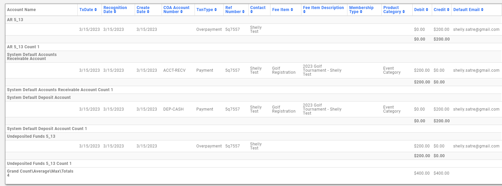Click the Fee Item Description column header
The image size is (502, 186).
pos(323,8)
